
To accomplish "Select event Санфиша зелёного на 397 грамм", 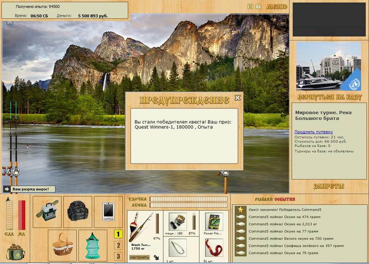I will click(296, 246).
